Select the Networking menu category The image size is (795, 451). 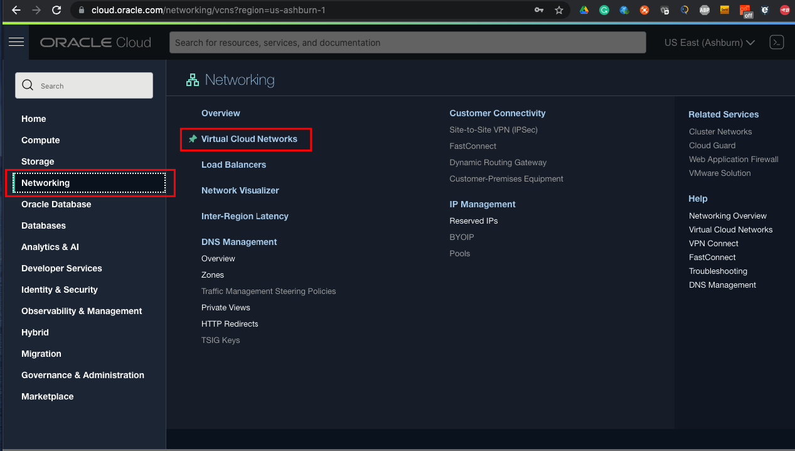point(89,183)
